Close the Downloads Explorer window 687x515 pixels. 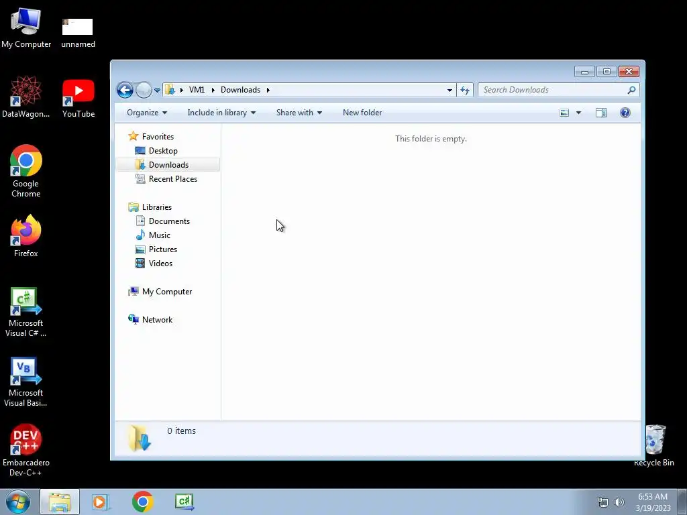(x=629, y=71)
